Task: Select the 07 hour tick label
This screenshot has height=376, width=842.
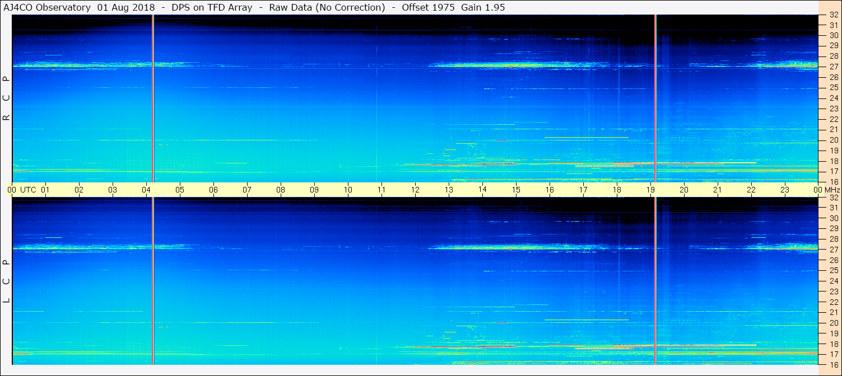Action: 247,190
